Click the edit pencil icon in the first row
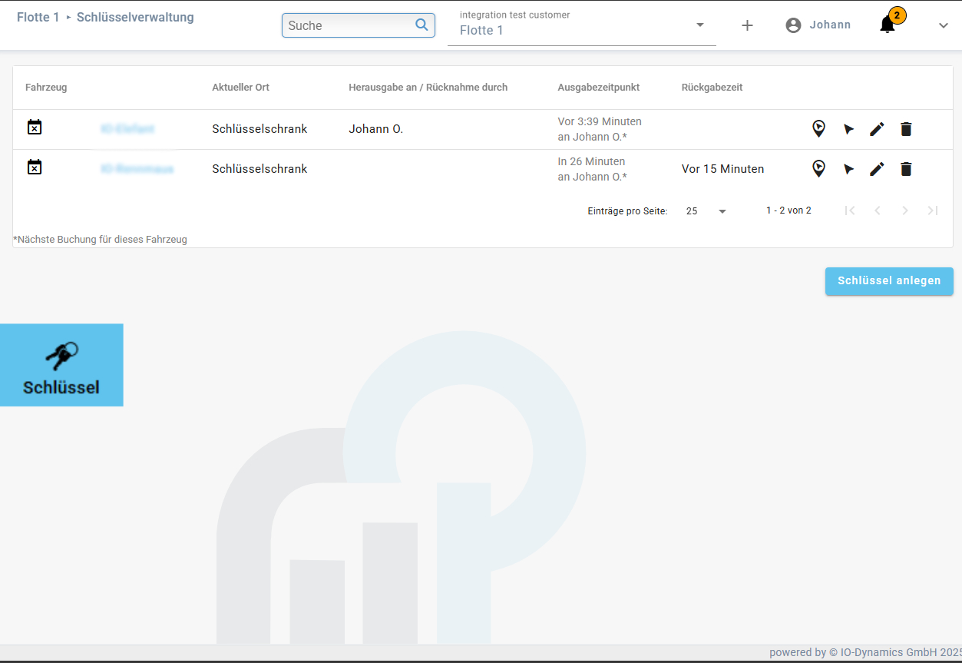 [x=877, y=129]
